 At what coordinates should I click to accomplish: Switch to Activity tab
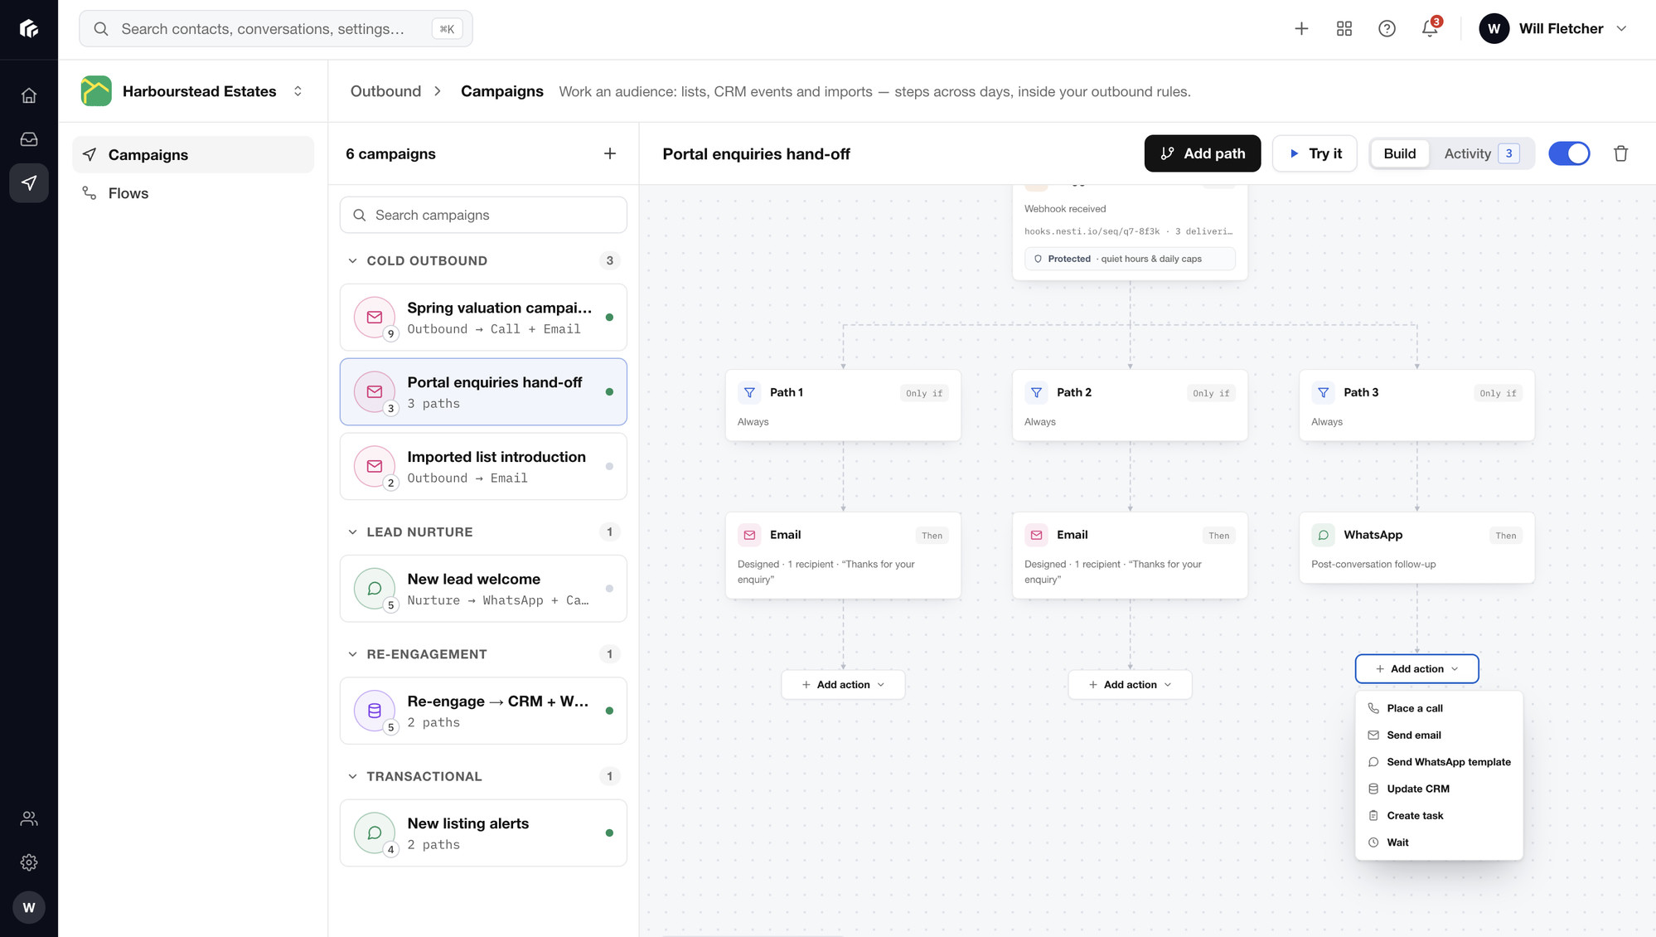coord(1481,153)
